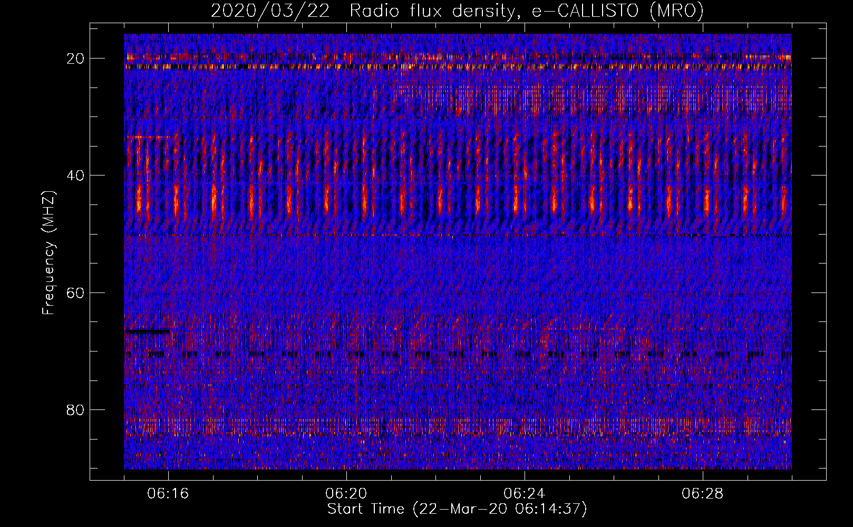Select the 06:28 time label
The image size is (853, 527).
703,494
